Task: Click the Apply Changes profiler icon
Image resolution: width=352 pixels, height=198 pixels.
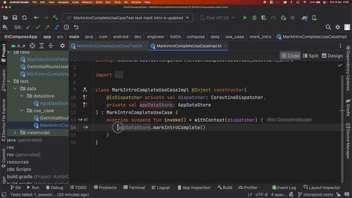Action: (x=273, y=18)
